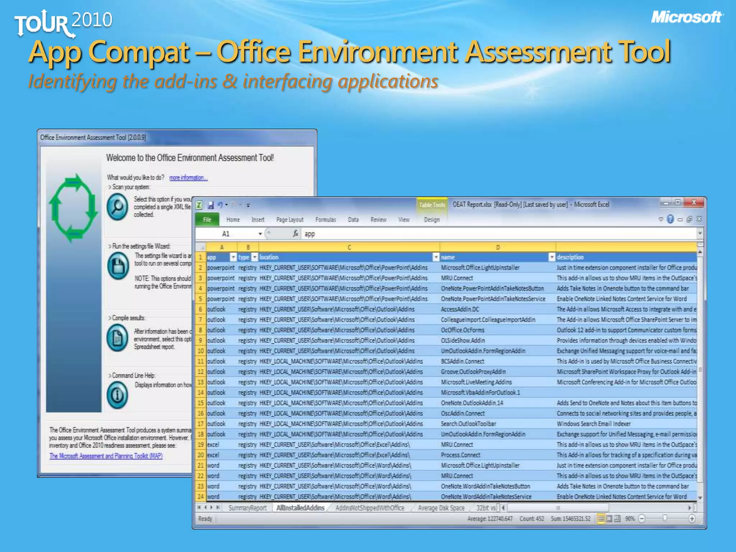Open the type column filter dropdown
The image size is (736, 552).
coord(254,257)
